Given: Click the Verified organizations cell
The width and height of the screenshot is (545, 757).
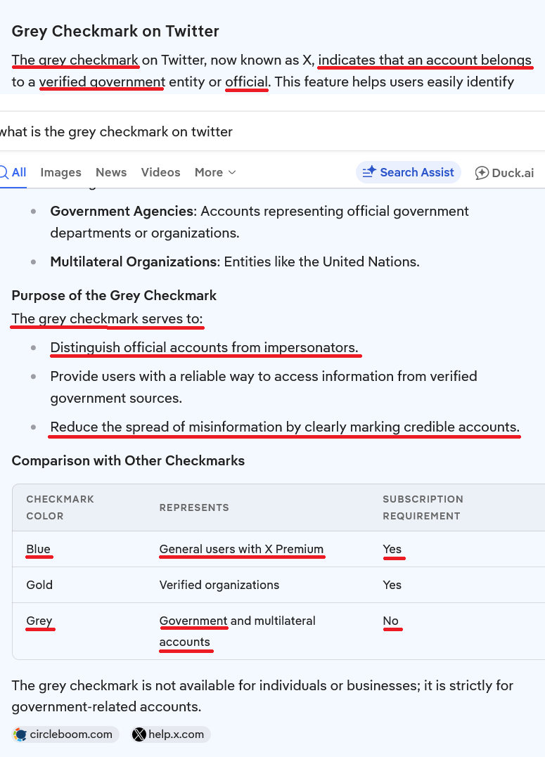Looking at the screenshot, I should click(x=219, y=585).
